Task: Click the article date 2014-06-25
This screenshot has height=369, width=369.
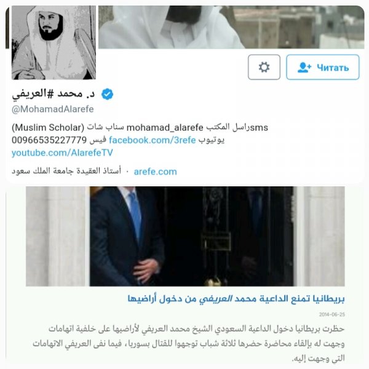Action: [x=332, y=314]
